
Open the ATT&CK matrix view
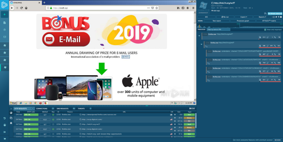tap(269, 21)
